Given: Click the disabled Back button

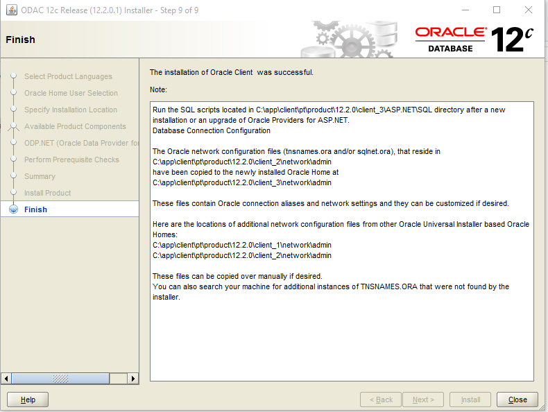Looking at the screenshot, I should [x=381, y=400].
